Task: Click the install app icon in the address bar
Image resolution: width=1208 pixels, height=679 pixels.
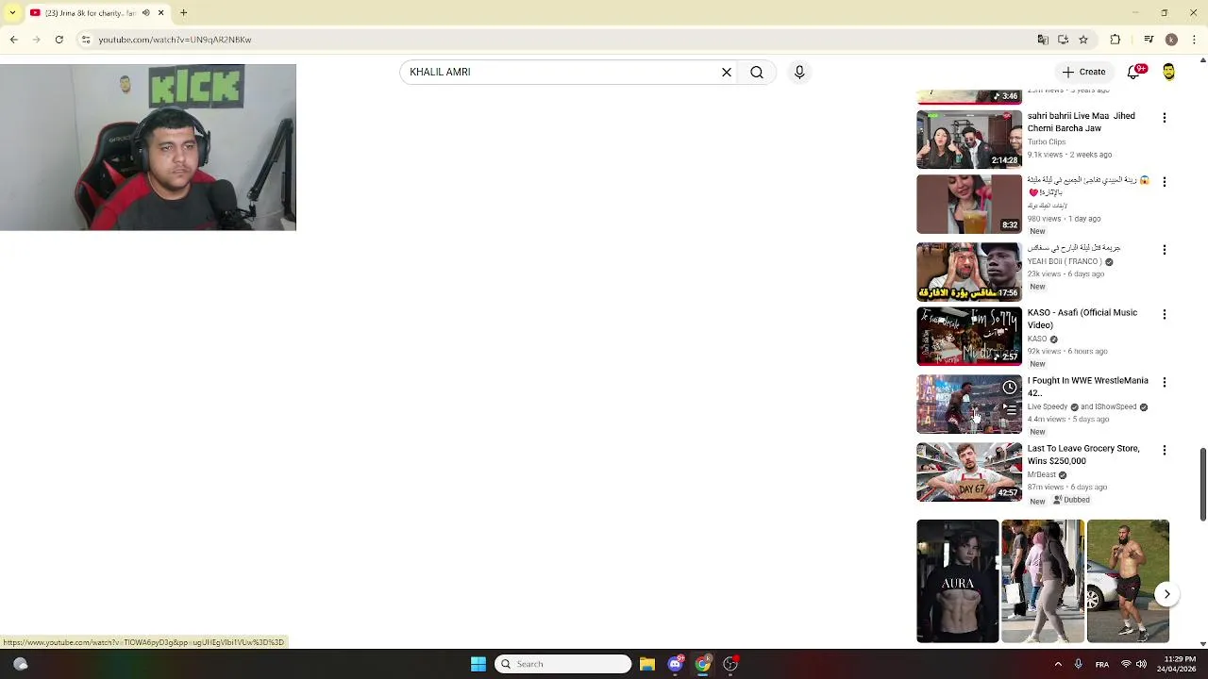Action: click(x=1063, y=40)
